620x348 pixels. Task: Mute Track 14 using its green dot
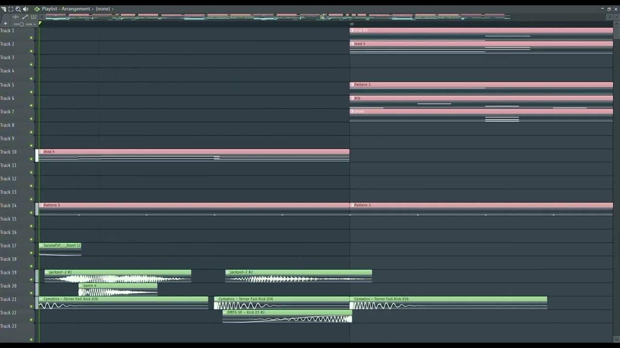(31, 212)
